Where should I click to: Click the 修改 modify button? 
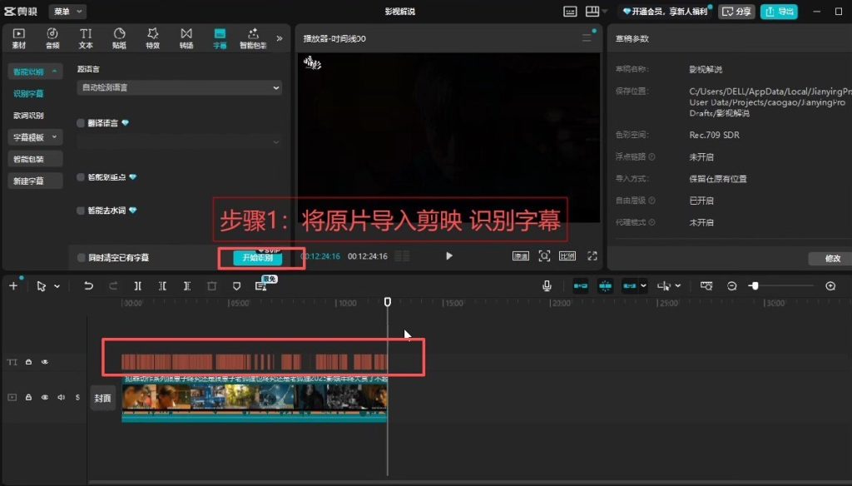tap(832, 259)
